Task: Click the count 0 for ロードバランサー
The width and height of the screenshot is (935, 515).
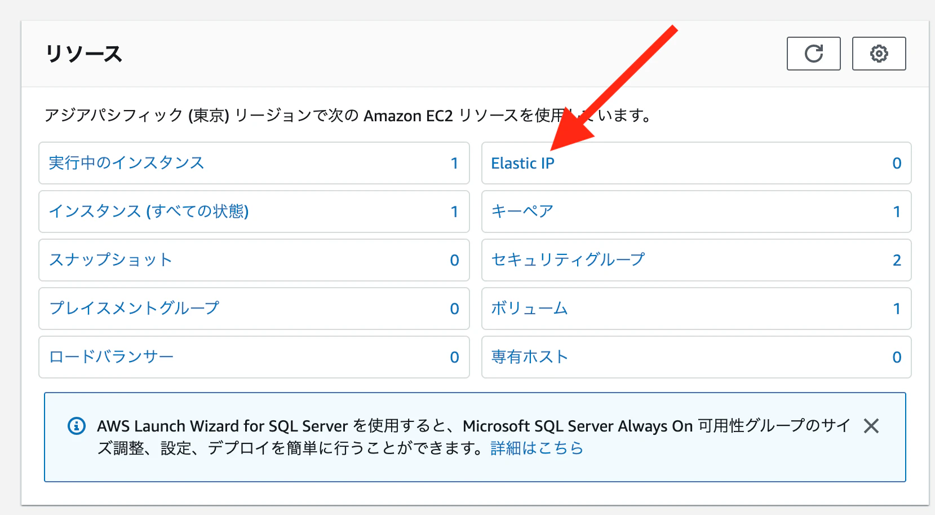Action: [x=454, y=357]
